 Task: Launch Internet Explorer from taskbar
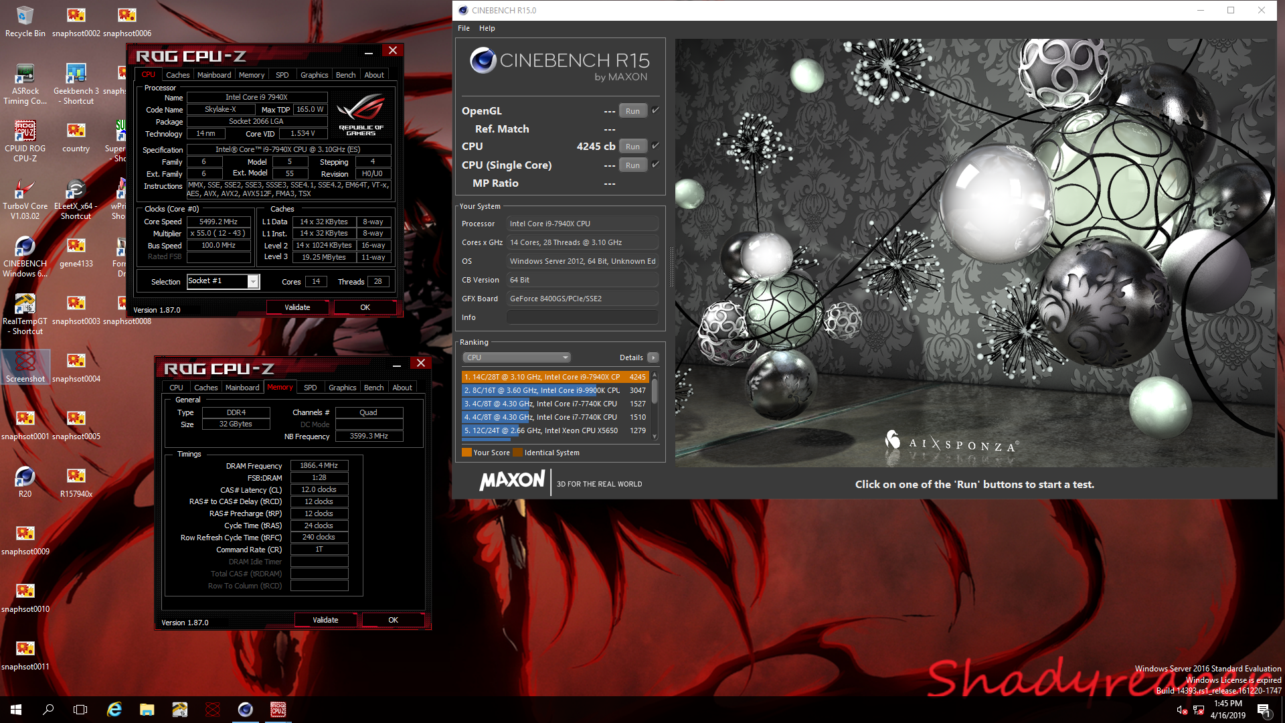tap(114, 710)
